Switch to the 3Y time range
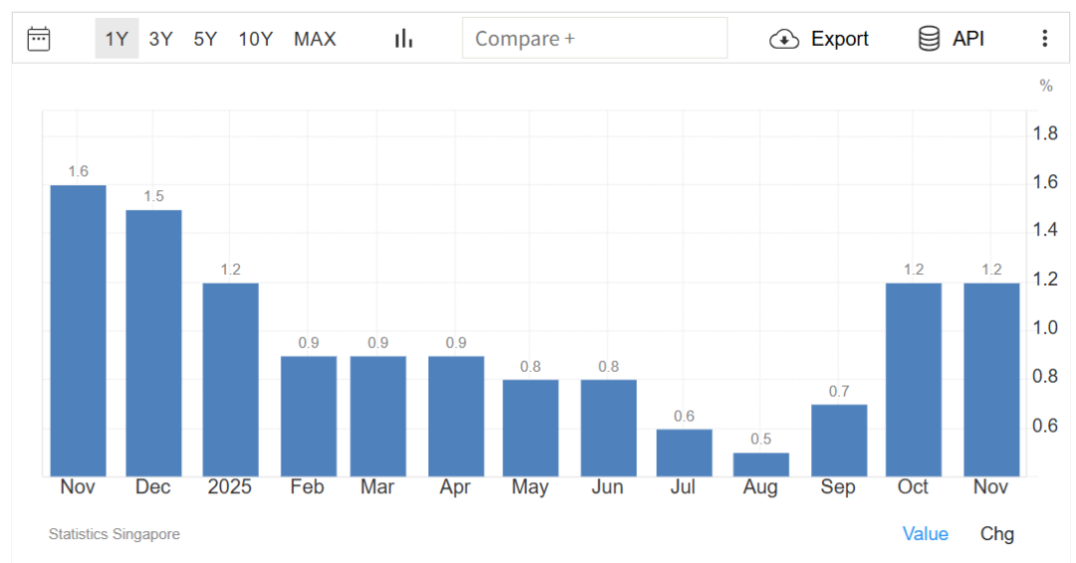This screenshot has height=563, width=1076. click(160, 39)
